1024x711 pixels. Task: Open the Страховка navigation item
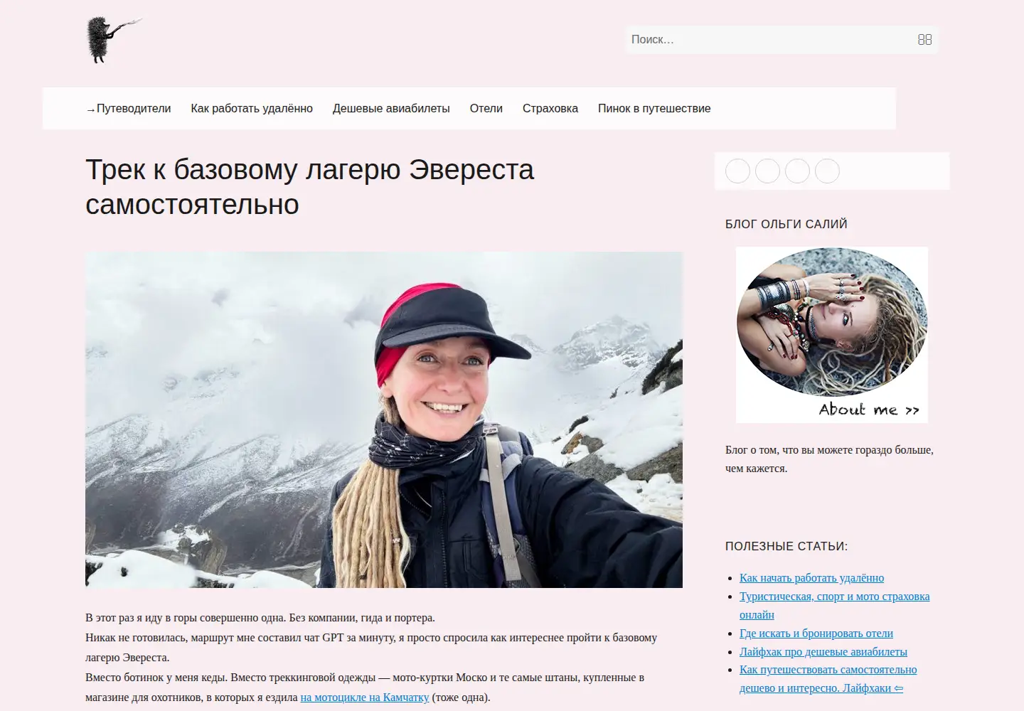click(550, 109)
